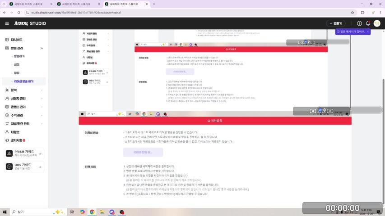Expand the 콘텐츠 관리 section
The height and width of the screenshot is (216, 385).
(42, 107)
